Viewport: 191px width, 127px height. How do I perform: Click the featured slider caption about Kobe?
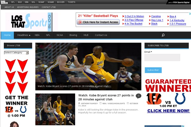coord(73,86)
